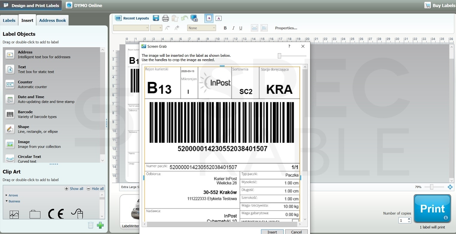Screen dimensions: 456x234
Task: Expand the Arrows clip art category
Action: pyautogui.click(x=12, y=195)
